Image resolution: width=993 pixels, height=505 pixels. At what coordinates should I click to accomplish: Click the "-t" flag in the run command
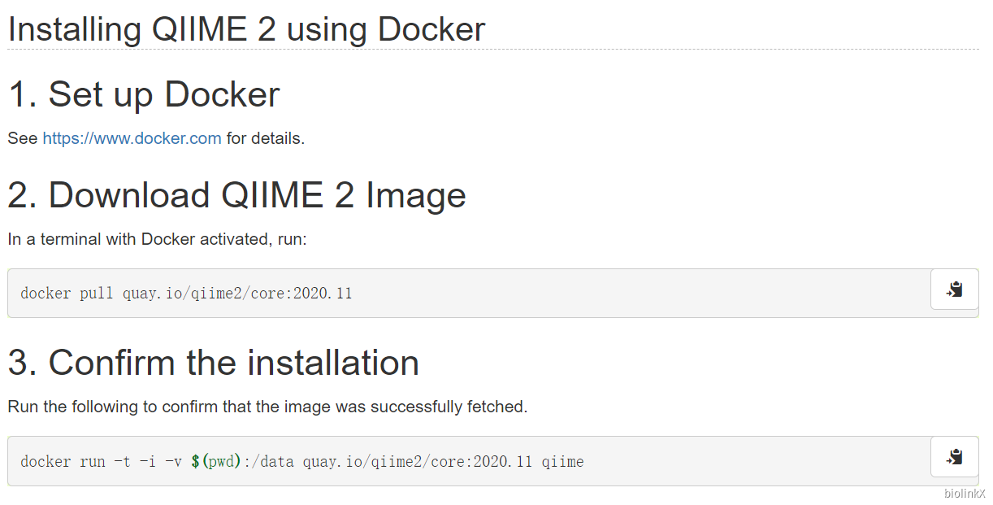[x=122, y=462]
